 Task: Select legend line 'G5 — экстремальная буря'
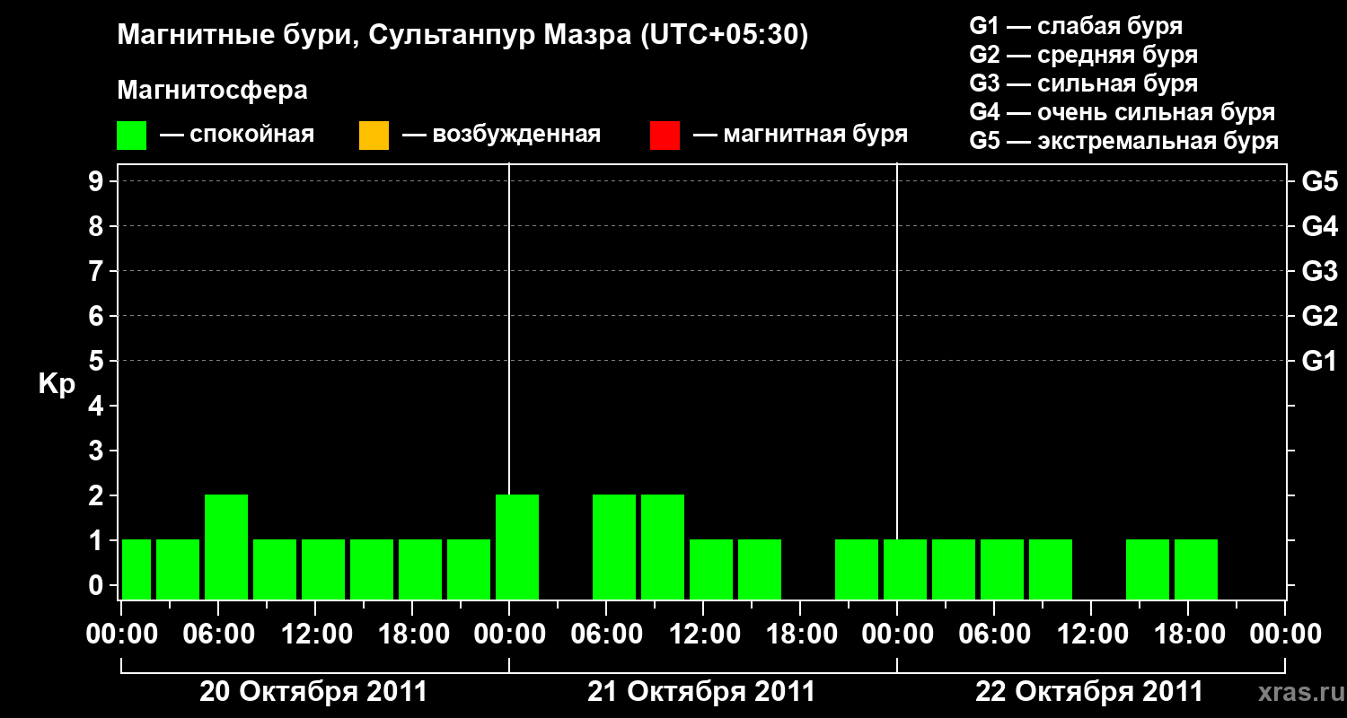(1124, 142)
